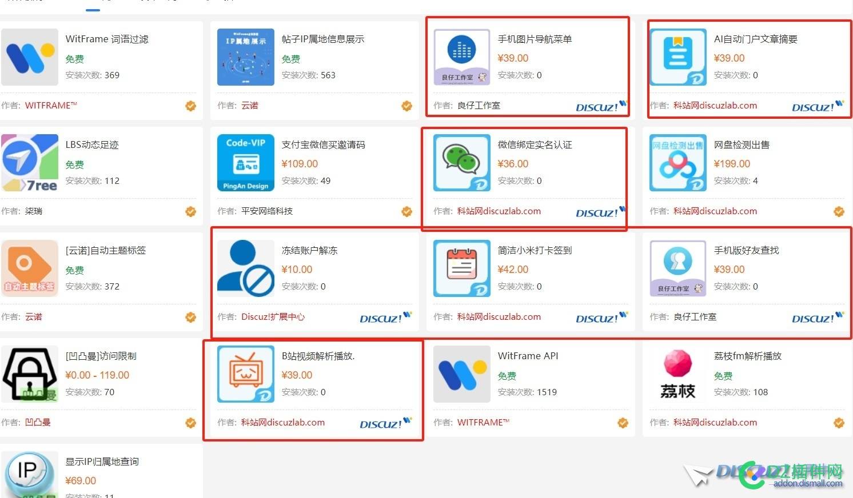Open the WitFrame 词语过滤 title link
The width and height of the screenshot is (853, 498).
(x=107, y=39)
